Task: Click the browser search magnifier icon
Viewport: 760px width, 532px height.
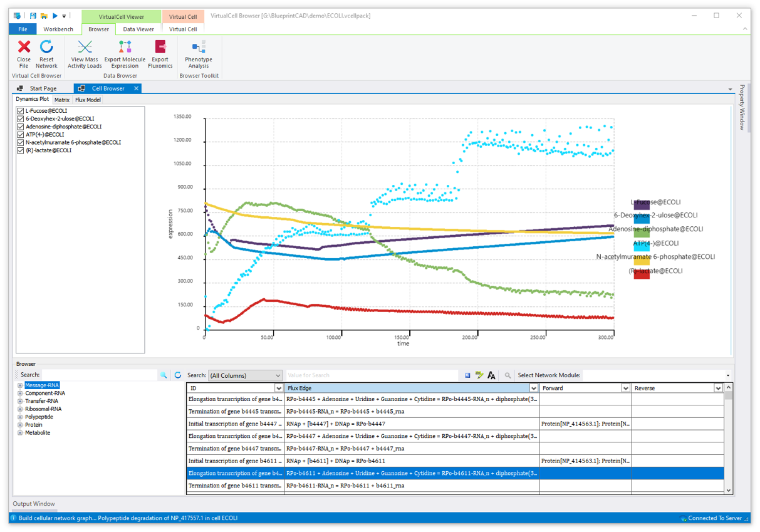Action: (164, 375)
